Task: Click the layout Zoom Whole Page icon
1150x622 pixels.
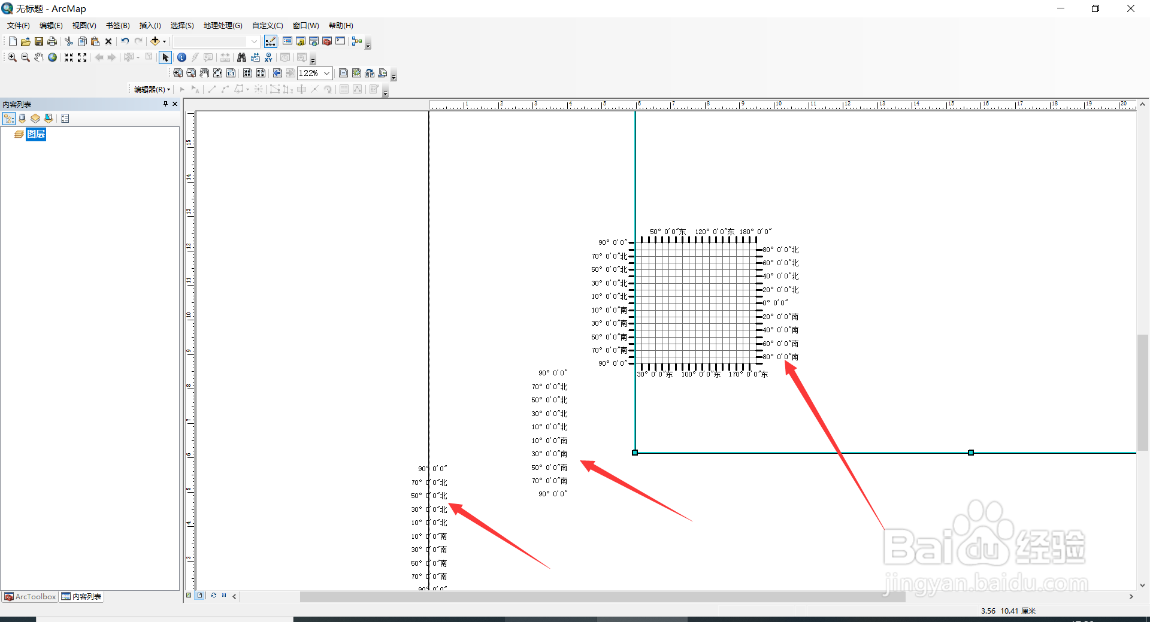Action: pos(218,73)
